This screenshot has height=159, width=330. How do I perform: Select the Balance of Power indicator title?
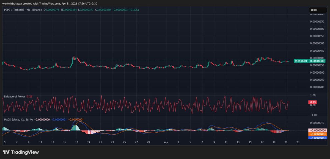(x=15, y=97)
